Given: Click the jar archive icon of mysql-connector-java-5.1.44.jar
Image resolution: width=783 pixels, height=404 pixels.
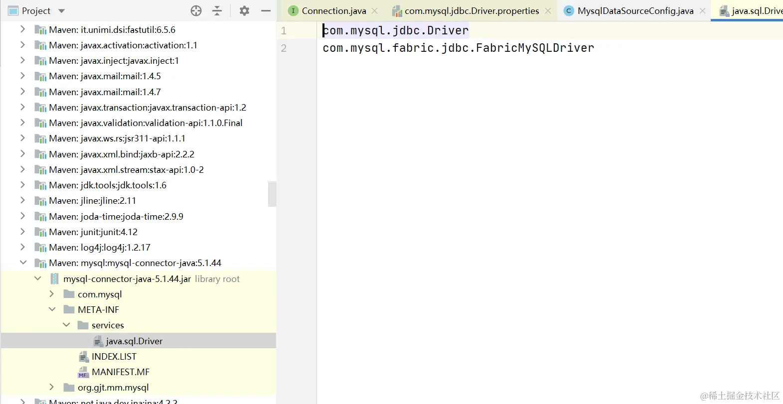Looking at the screenshot, I should click(55, 278).
